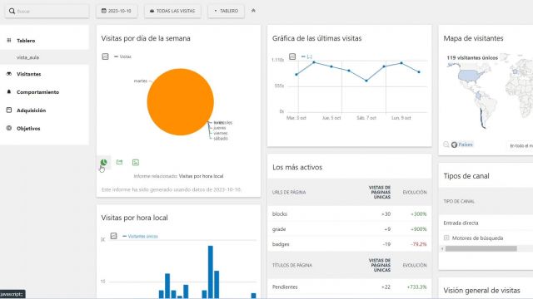Click the grade page URL row
This screenshot has width=533, height=299.
[350, 229]
